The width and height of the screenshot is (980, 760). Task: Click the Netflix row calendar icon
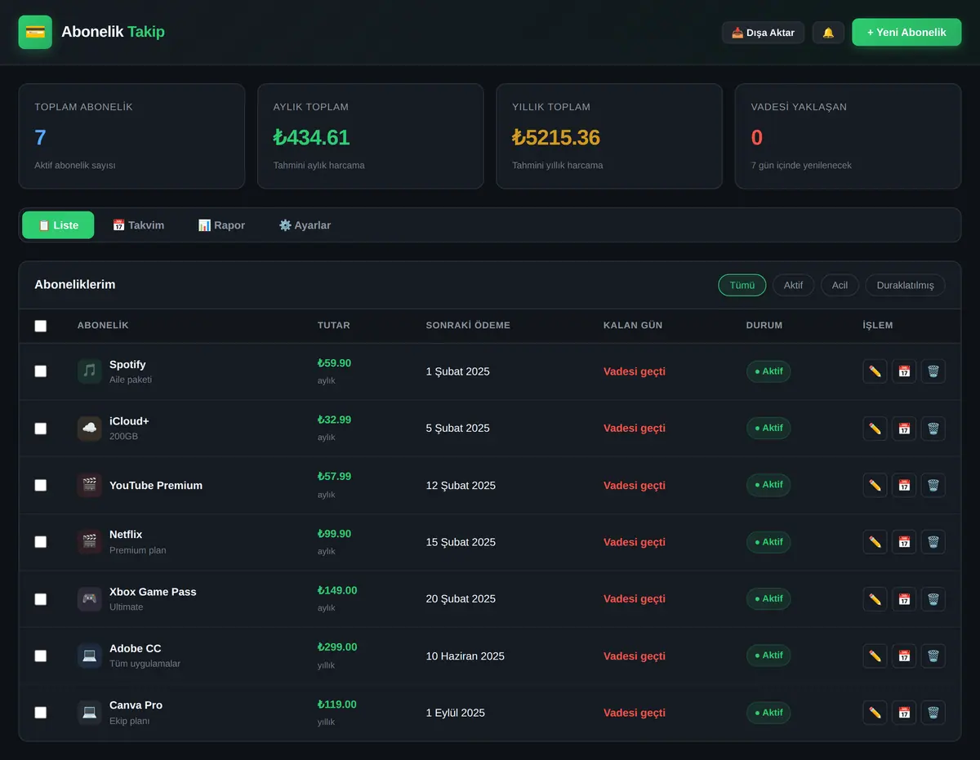coord(904,542)
